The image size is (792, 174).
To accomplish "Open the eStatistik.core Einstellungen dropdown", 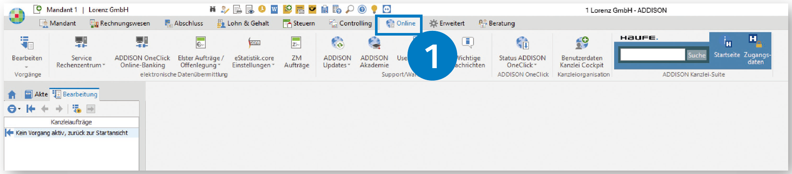I will [x=254, y=53].
